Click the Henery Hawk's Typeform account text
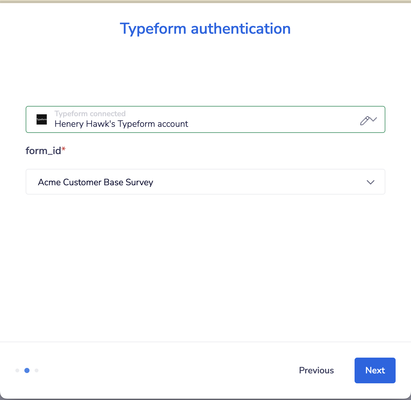This screenshot has height=400, width=411. (121, 124)
